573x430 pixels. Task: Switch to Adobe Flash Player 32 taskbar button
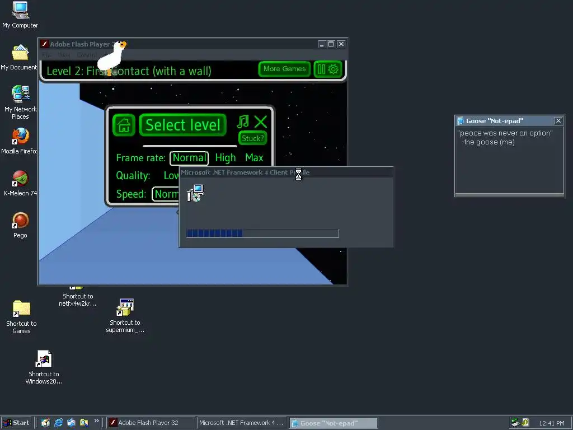[151, 423]
